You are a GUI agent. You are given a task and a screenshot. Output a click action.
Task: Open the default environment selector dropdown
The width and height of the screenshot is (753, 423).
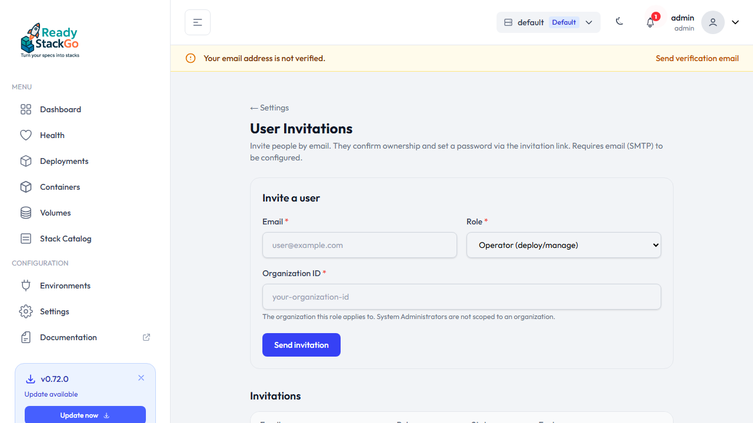[548, 22]
